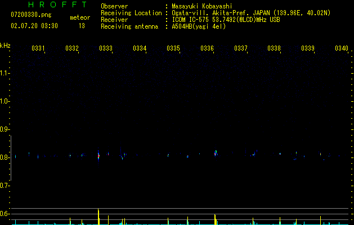
Task: Click the 1.1 kHz axis label
Action: coord(5,73)
